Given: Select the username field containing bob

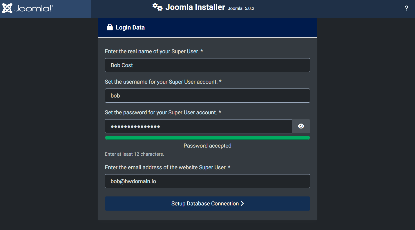Looking at the screenshot, I should 207,95.
